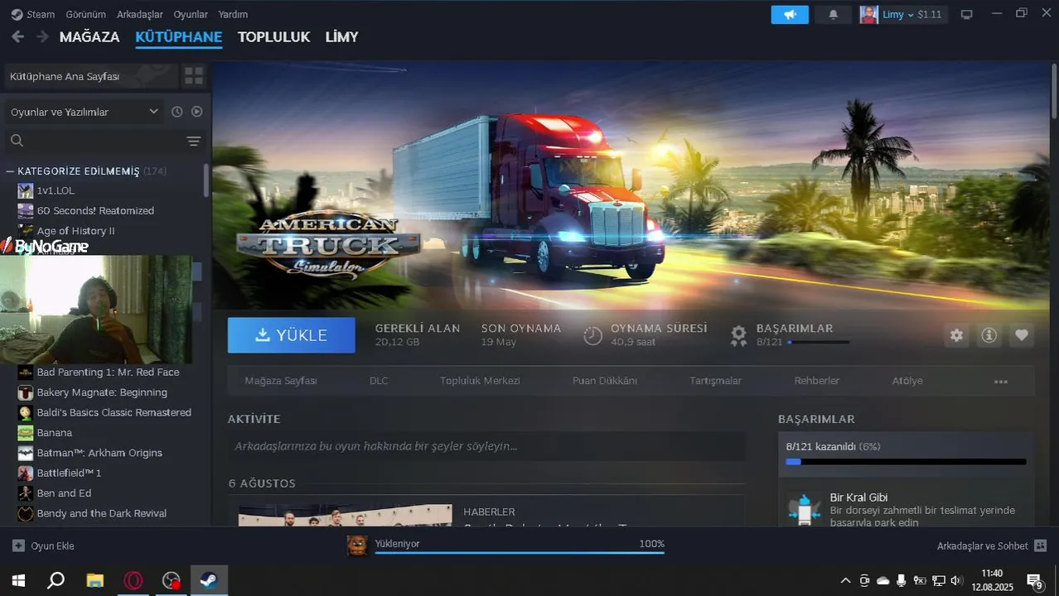Open the game info icon
1059x596 pixels.
point(989,335)
